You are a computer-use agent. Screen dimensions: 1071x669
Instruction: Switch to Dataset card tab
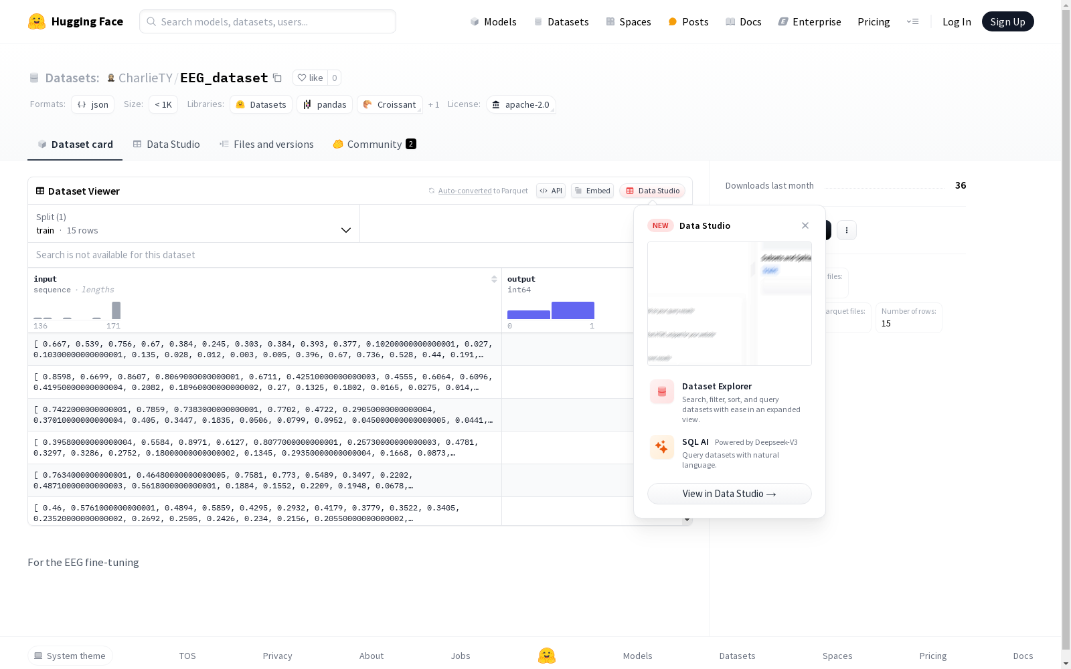[x=75, y=145]
